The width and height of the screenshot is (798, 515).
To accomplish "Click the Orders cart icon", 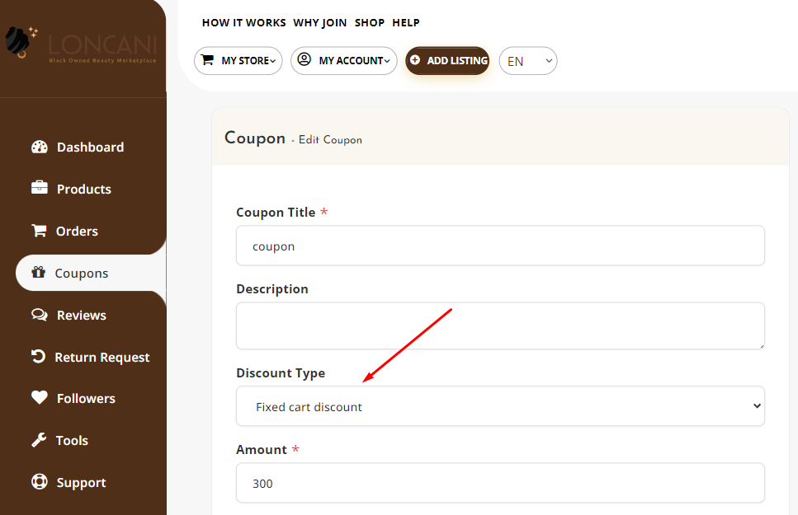I will pos(39,230).
